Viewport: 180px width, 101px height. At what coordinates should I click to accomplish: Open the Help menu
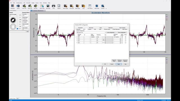[49, 3]
